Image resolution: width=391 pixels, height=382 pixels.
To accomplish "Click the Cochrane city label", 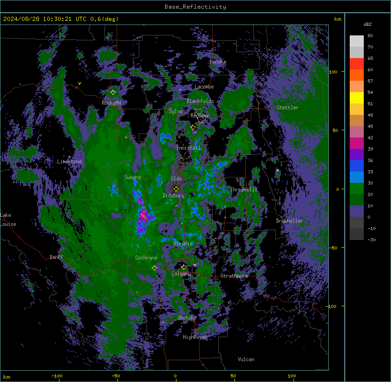I will (x=146, y=258).
